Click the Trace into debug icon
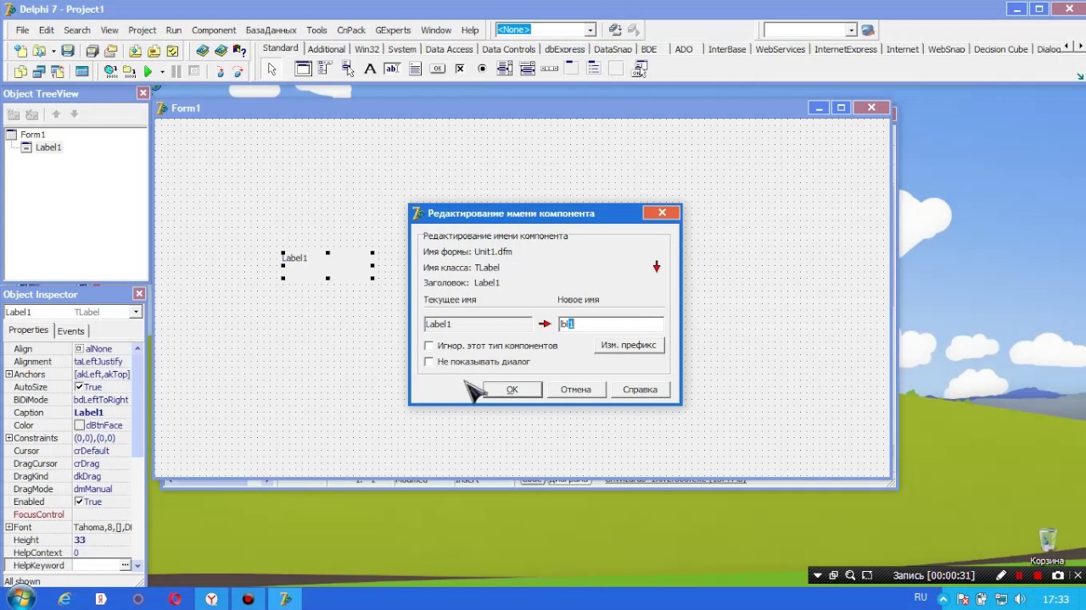This screenshot has height=610, width=1086. (220, 71)
